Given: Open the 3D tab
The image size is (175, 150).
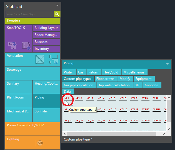Looking at the screenshot, I should click(x=138, y=85).
